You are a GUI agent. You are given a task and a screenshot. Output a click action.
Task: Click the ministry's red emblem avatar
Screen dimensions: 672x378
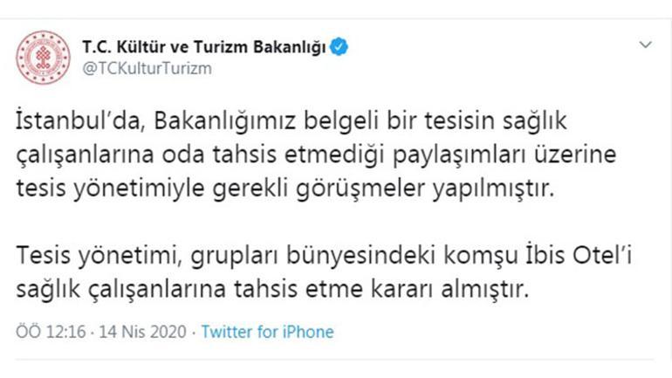click(x=43, y=57)
